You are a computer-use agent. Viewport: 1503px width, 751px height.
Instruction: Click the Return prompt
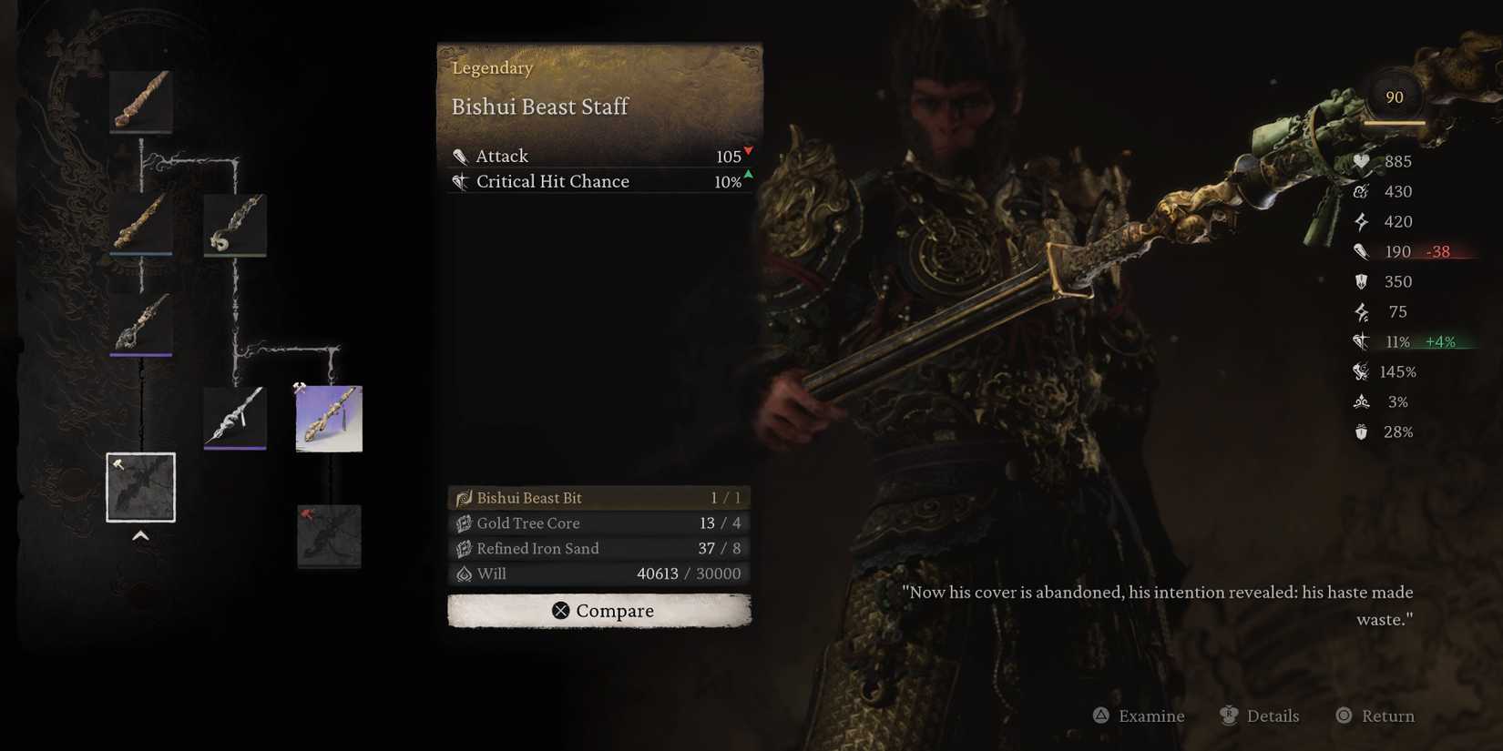pos(1375,715)
